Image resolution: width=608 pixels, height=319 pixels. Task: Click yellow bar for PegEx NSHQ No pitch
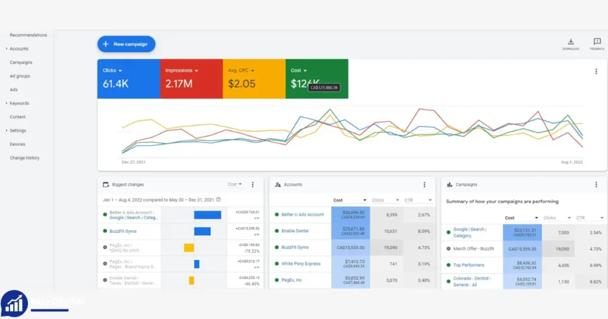click(189, 248)
